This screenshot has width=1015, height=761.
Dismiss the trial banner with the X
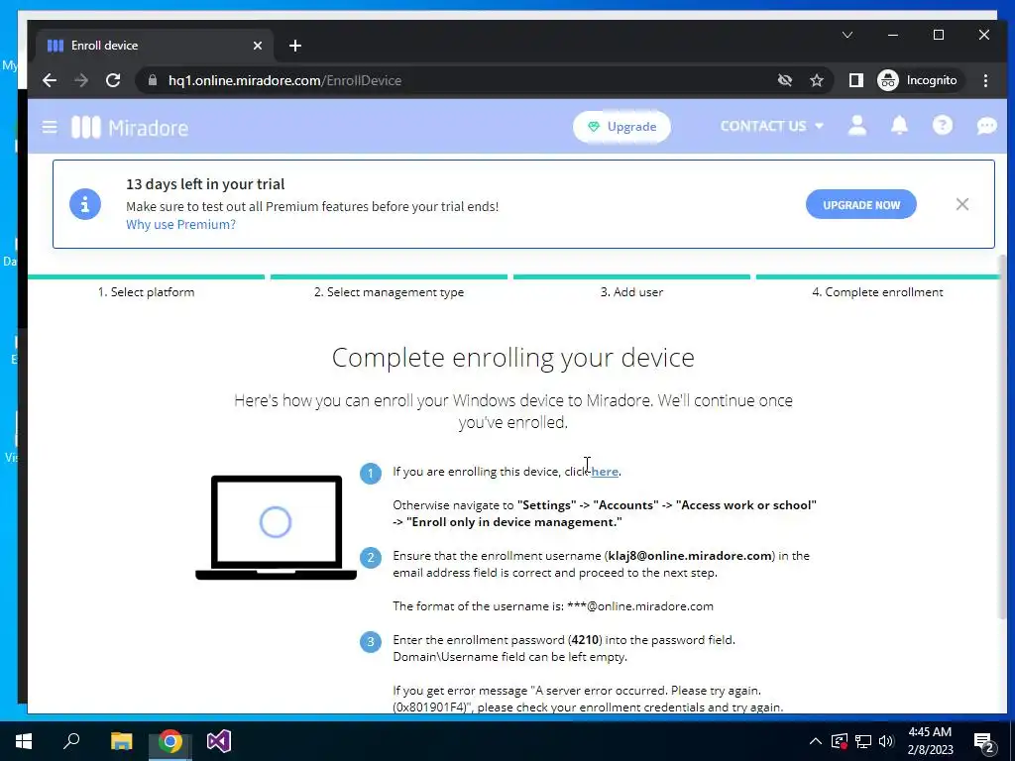[961, 204]
